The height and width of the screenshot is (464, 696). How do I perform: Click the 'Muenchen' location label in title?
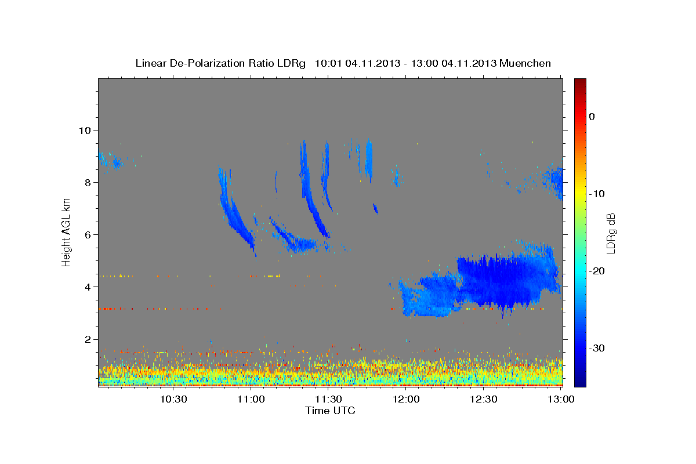(526, 63)
